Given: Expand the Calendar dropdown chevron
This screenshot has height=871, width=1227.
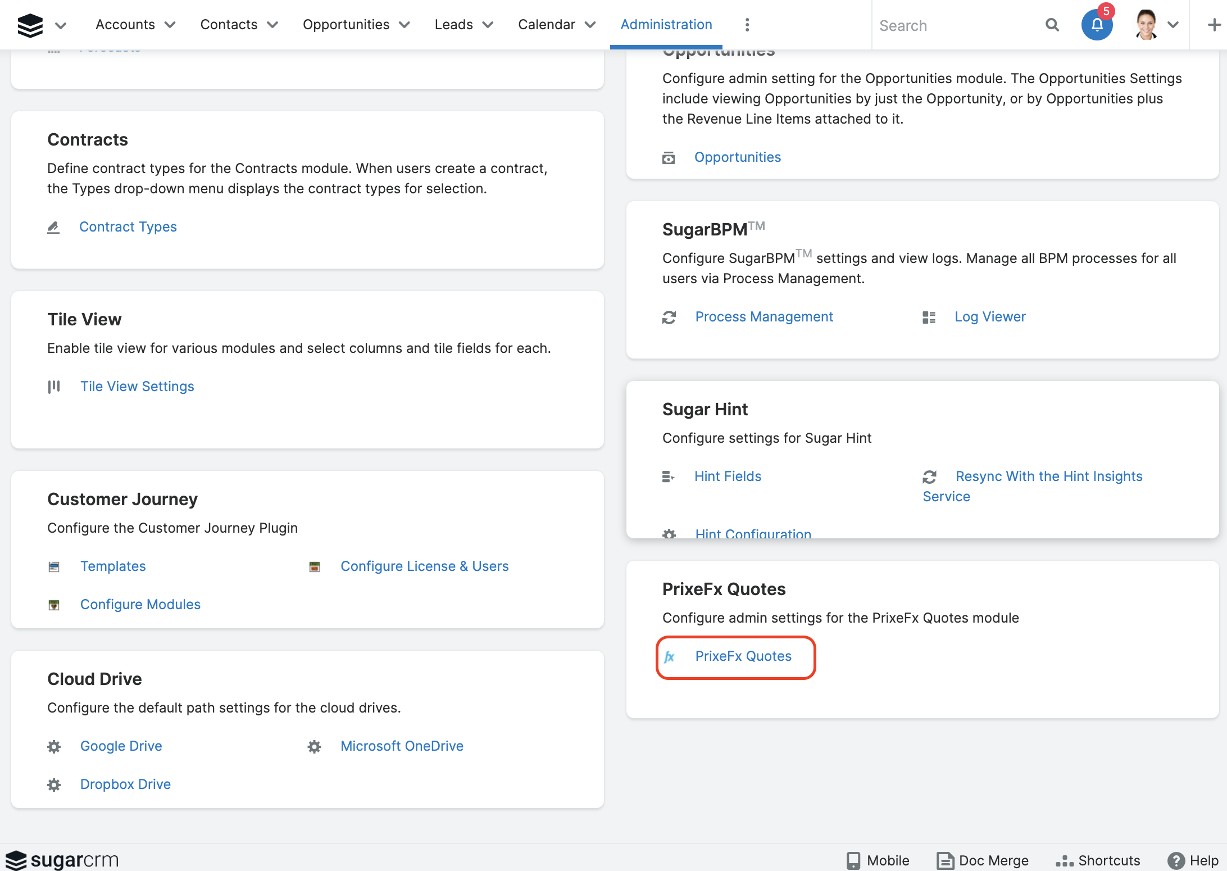Looking at the screenshot, I should [590, 25].
